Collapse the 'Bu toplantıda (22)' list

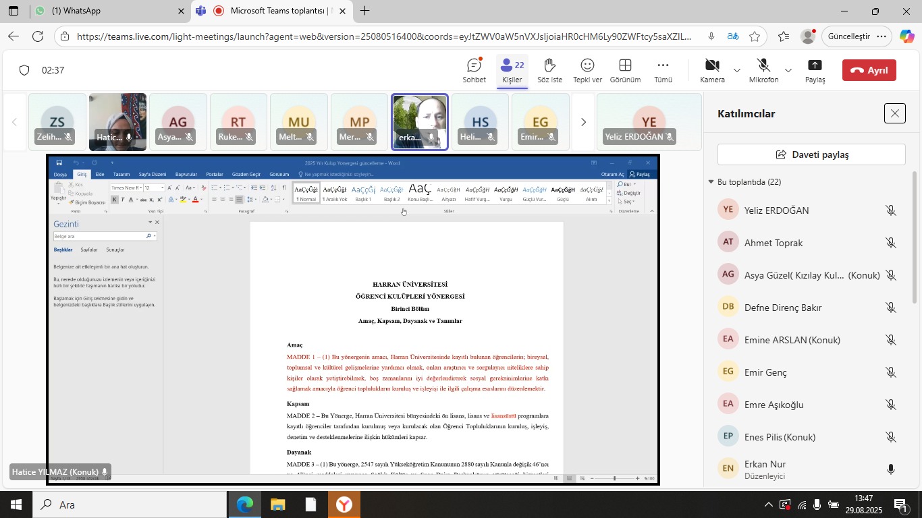pyautogui.click(x=711, y=182)
